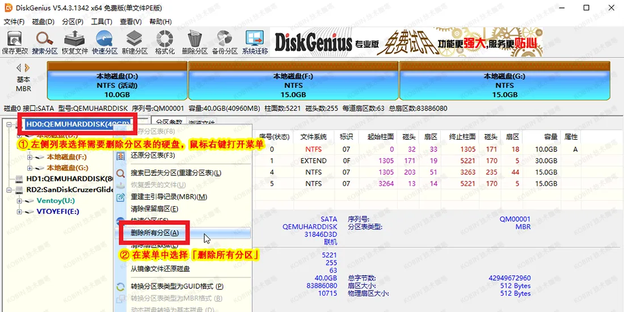Click the 本地磁盘(F:) partition icon in the tree
Image resolution: width=624 pixels, height=312 pixels.
tap(40, 157)
